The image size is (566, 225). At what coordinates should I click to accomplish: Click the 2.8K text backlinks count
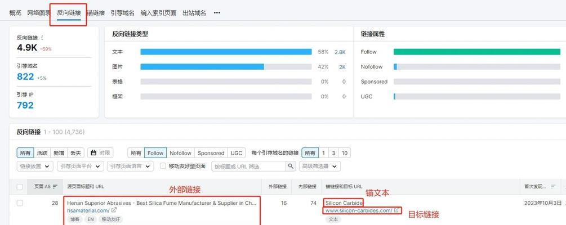pos(340,52)
